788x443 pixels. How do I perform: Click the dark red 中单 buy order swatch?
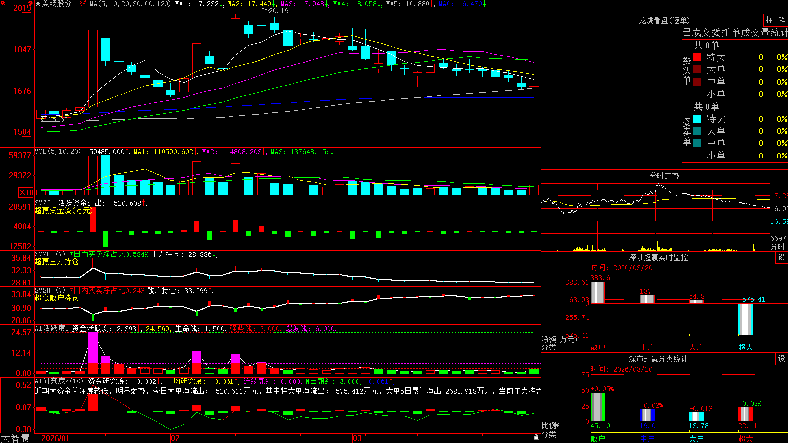pos(697,82)
